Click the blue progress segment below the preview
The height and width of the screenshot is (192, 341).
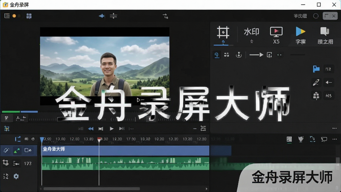pyautogui.click(x=29, y=112)
